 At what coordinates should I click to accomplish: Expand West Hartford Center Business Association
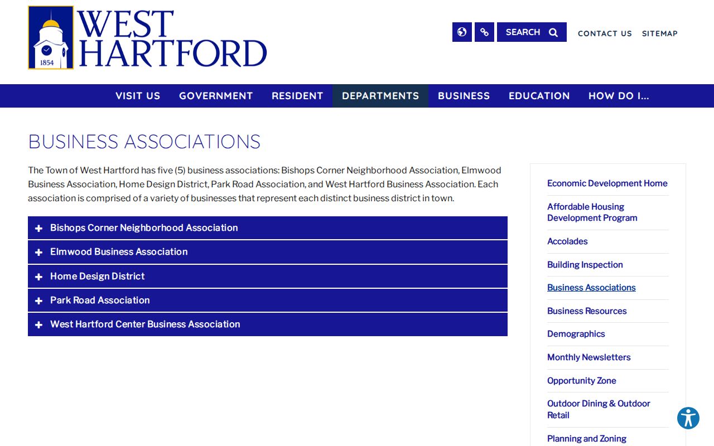pos(268,324)
